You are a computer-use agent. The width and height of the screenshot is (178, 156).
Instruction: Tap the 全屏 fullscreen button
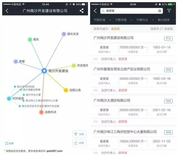click(x=9, y=143)
